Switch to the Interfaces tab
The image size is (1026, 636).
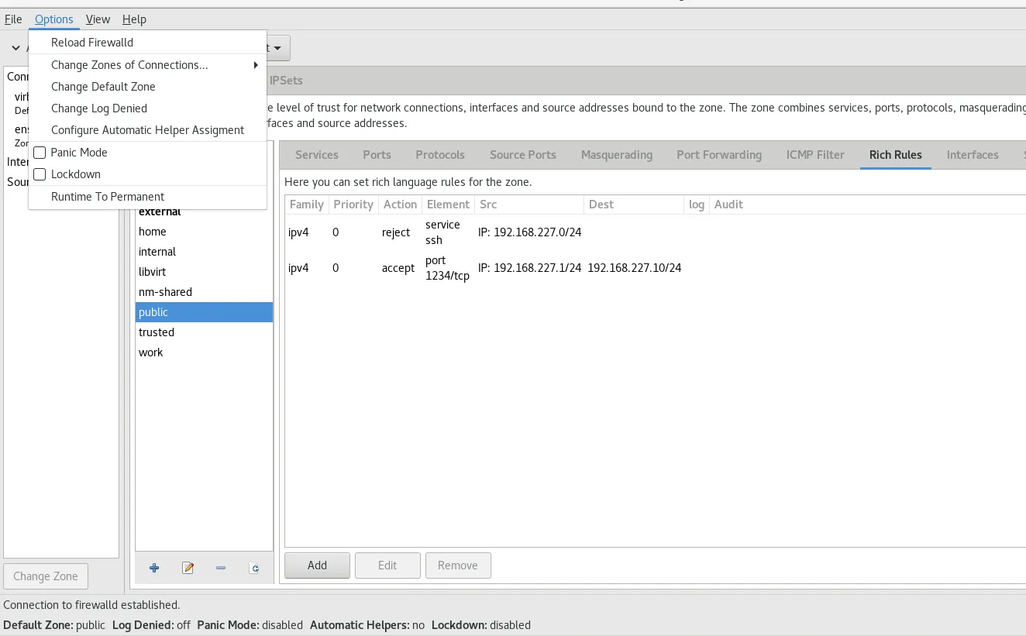click(x=973, y=155)
